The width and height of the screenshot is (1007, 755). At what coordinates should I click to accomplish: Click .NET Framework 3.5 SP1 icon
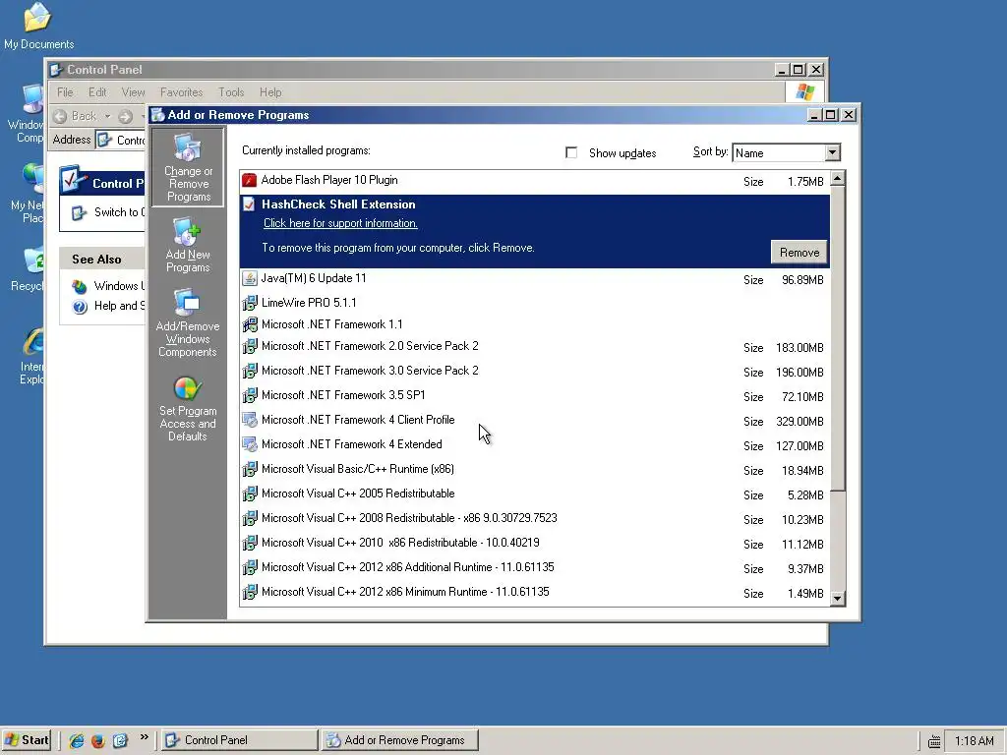point(249,395)
